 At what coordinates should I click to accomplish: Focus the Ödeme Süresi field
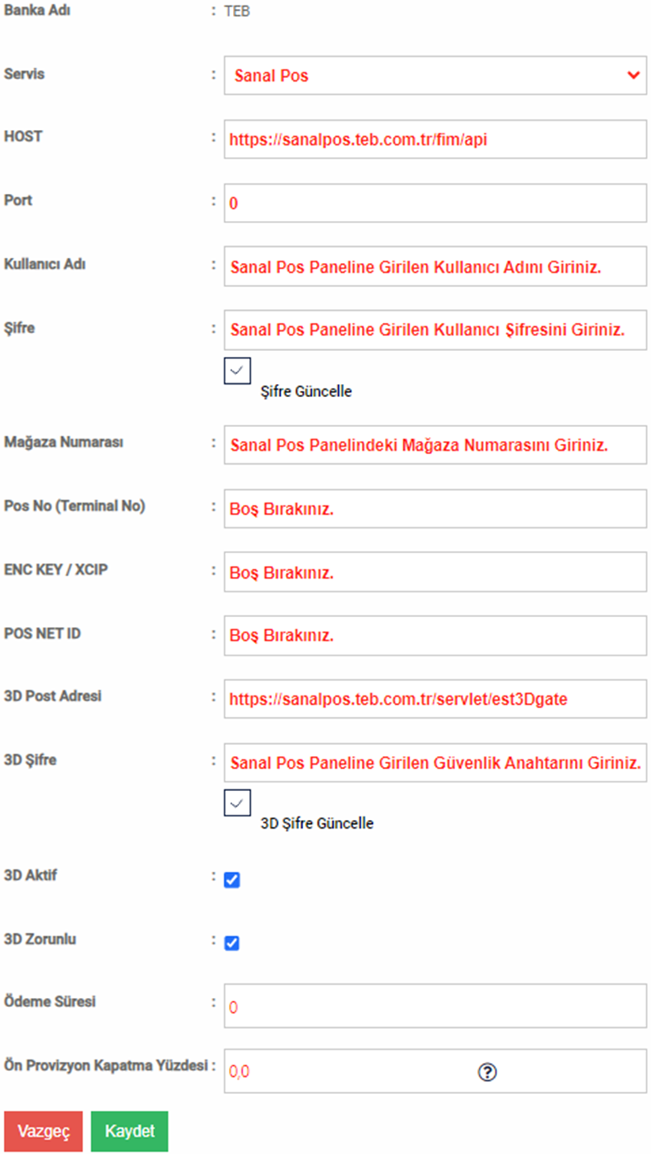(435, 1006)
